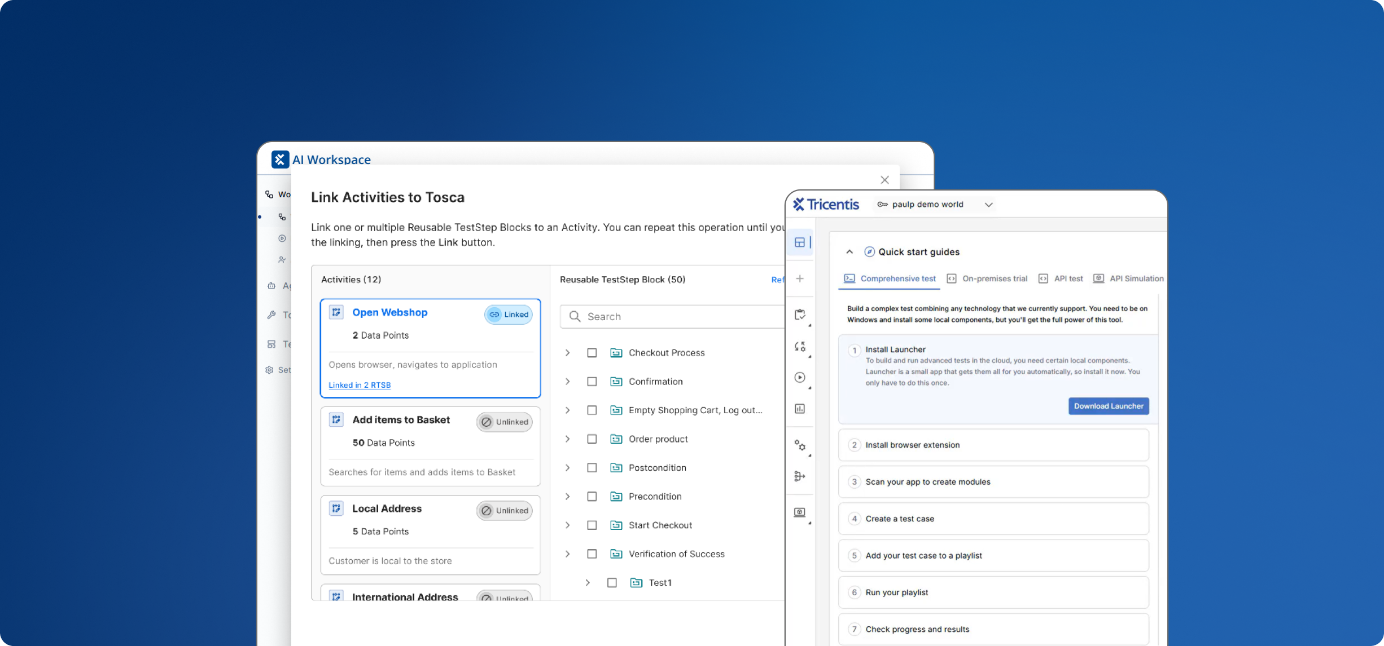Check the Checkout Process checkbox
The image size is (1384, 646).
592,353
